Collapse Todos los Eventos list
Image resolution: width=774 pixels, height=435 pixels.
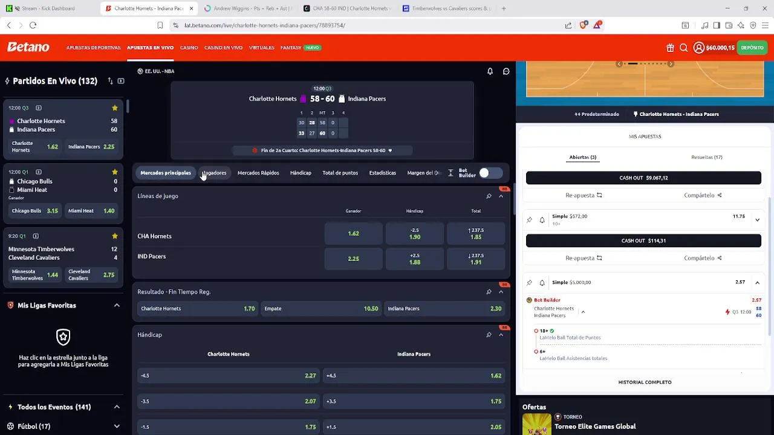point(117,407)
